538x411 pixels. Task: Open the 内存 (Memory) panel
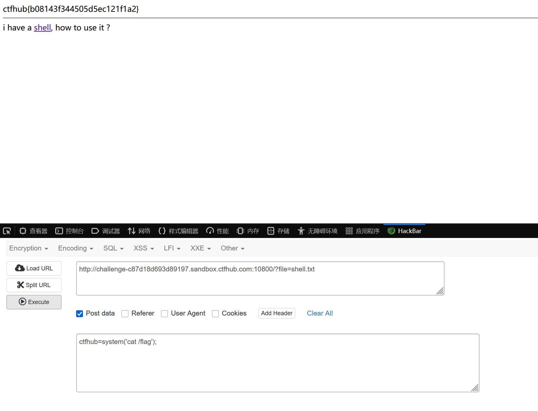(x=247, y=231)
